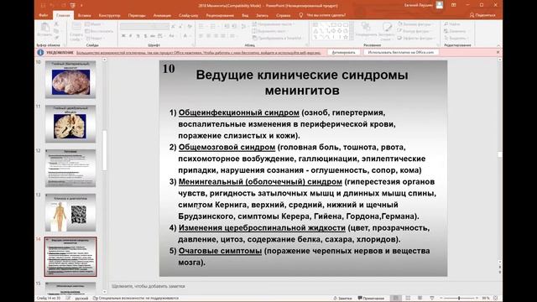Toggle Italic formatting
The height and width of the screenshot is (302, 537).
pos(131,35)
